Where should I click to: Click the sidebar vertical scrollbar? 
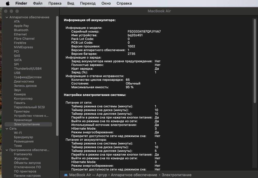click(57, 76)
